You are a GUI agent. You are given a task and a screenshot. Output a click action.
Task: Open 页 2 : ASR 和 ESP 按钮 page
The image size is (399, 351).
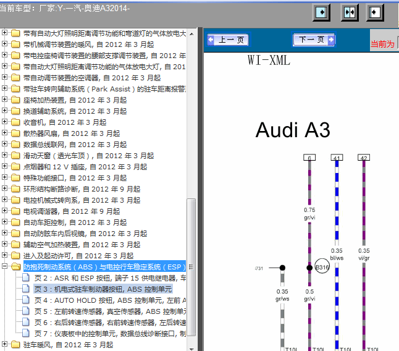click(x=110, y=278)
